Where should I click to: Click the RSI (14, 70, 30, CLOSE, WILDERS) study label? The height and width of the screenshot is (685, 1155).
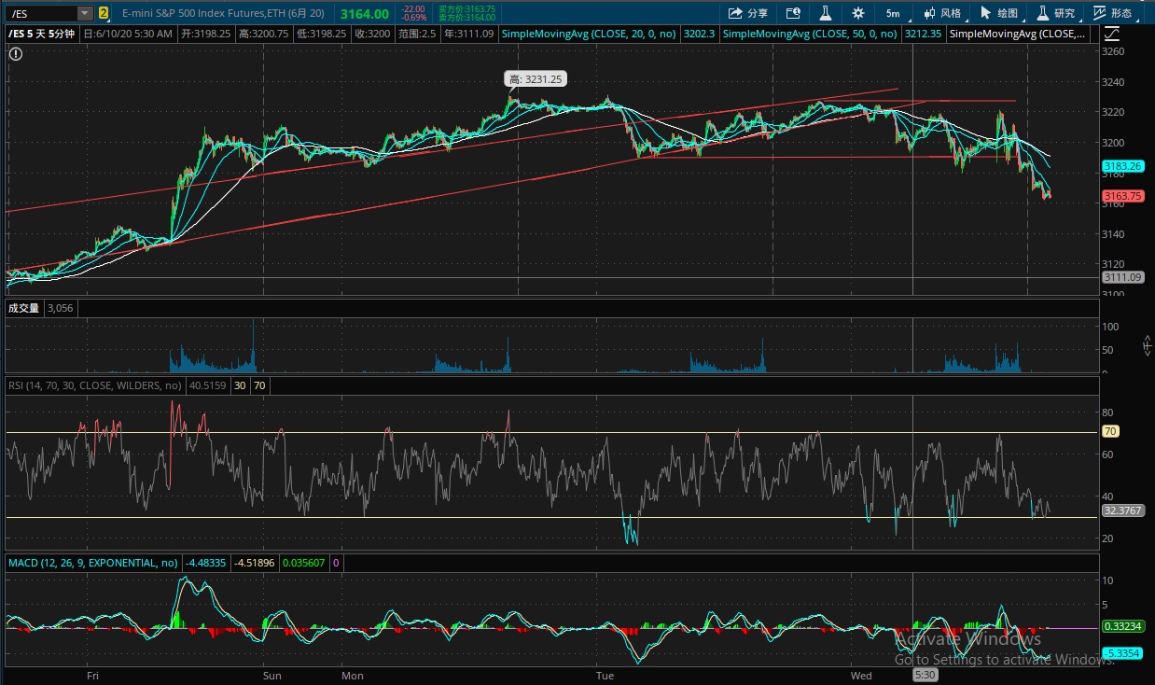pyautogui.click(x=94, y=384)
